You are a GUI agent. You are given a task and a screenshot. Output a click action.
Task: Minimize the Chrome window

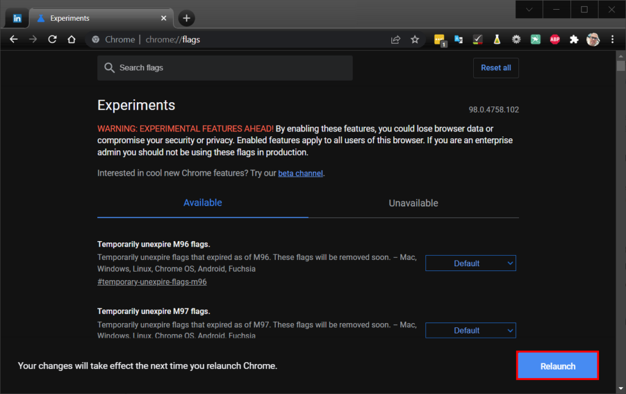[556, 10]
